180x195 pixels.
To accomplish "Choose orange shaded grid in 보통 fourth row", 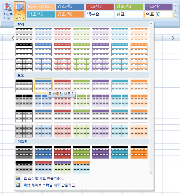I will coord(139,131).
